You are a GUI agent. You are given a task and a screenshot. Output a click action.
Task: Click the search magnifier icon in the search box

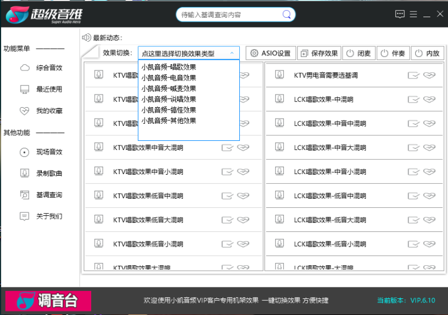click(286, 14)
